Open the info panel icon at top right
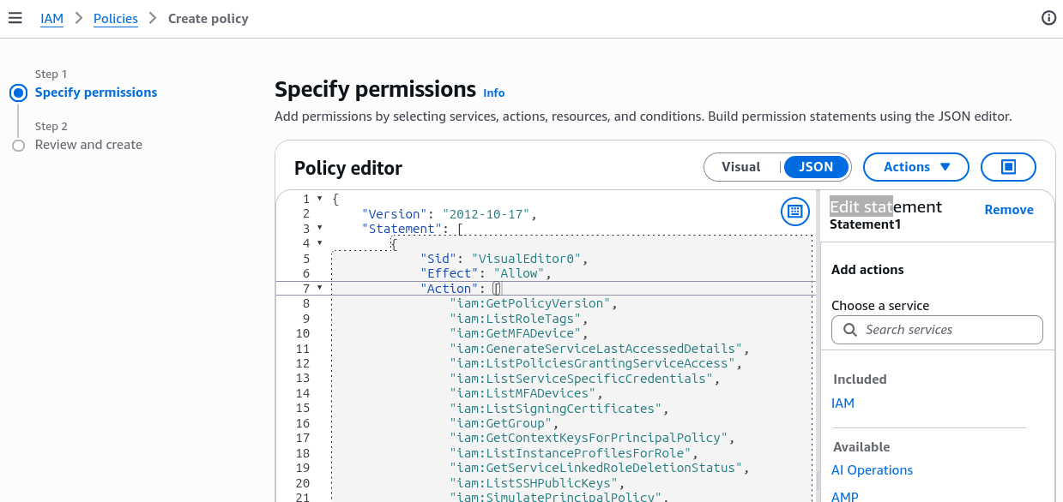 pyautogui.click(x=1048, y=18)
